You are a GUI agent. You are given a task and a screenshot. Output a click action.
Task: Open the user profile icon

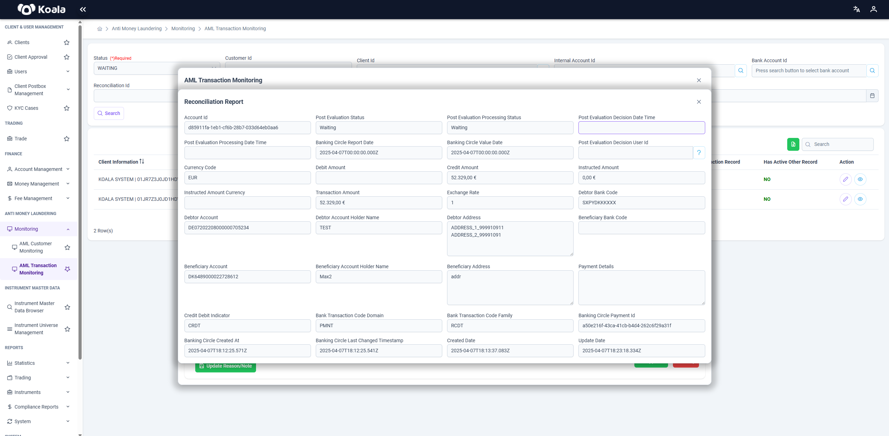coord(873,9)
